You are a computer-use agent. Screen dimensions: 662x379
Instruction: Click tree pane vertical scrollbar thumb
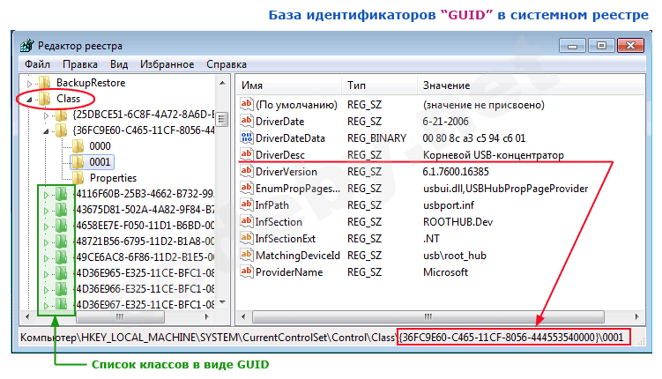[x=222, y=119]
